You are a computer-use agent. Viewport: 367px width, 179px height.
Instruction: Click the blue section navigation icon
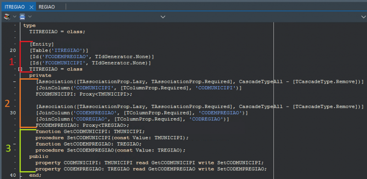pos(22,16)
